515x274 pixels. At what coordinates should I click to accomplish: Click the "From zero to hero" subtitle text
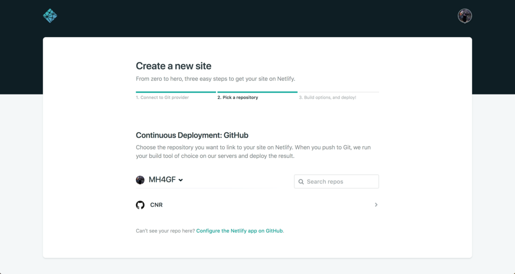click(215, 79)
